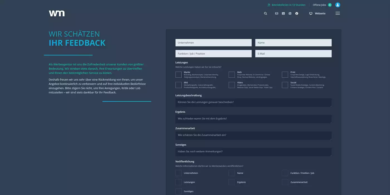The width and height of the screenshot is (390, 195).
Task: Tick the Video service checkbox
Action: coord(232,85)
